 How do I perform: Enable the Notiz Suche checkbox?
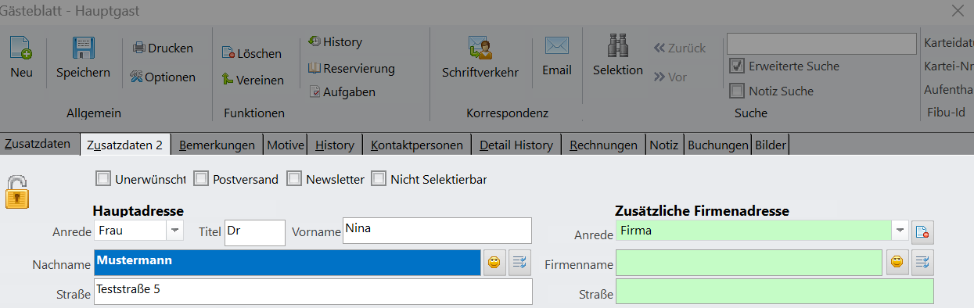pos(736,91)
